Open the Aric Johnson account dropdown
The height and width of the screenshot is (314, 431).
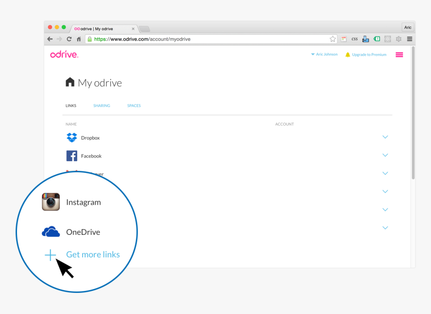[x=324, y=55]
